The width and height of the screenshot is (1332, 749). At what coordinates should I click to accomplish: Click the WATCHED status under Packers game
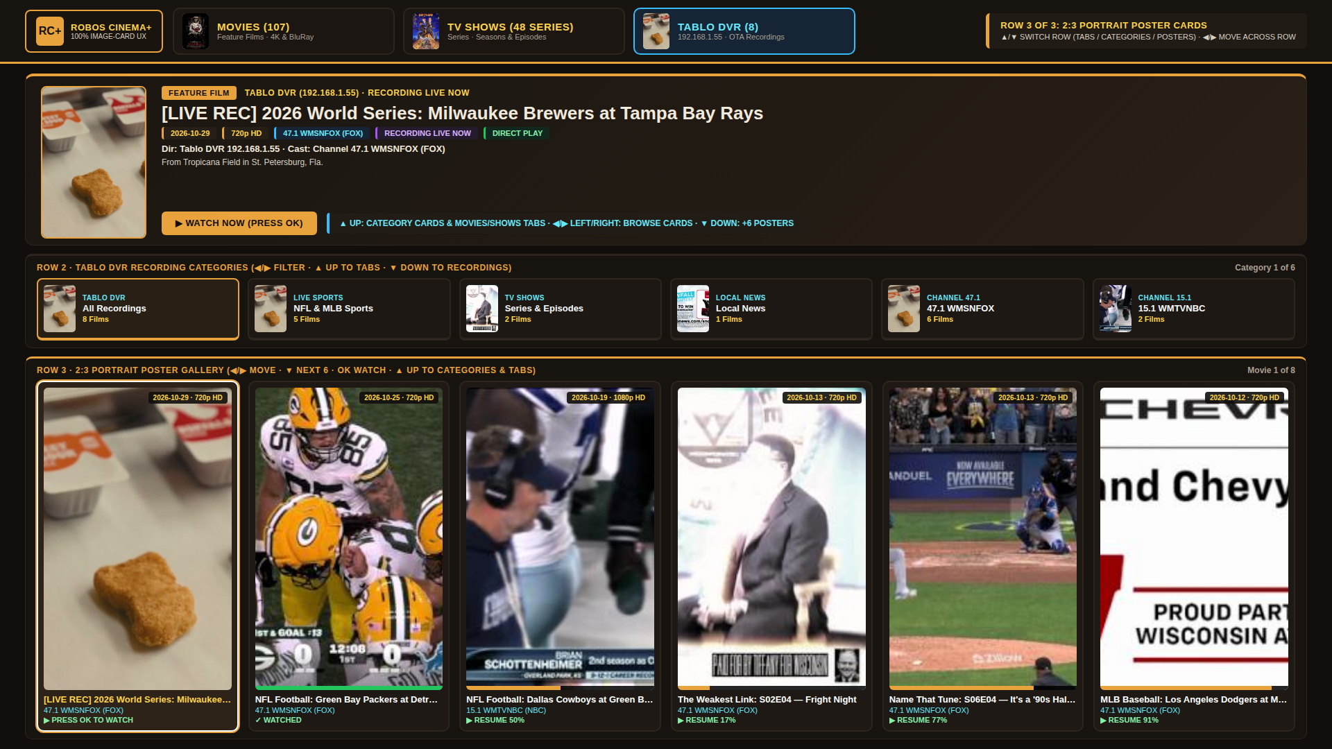[278, 720]
